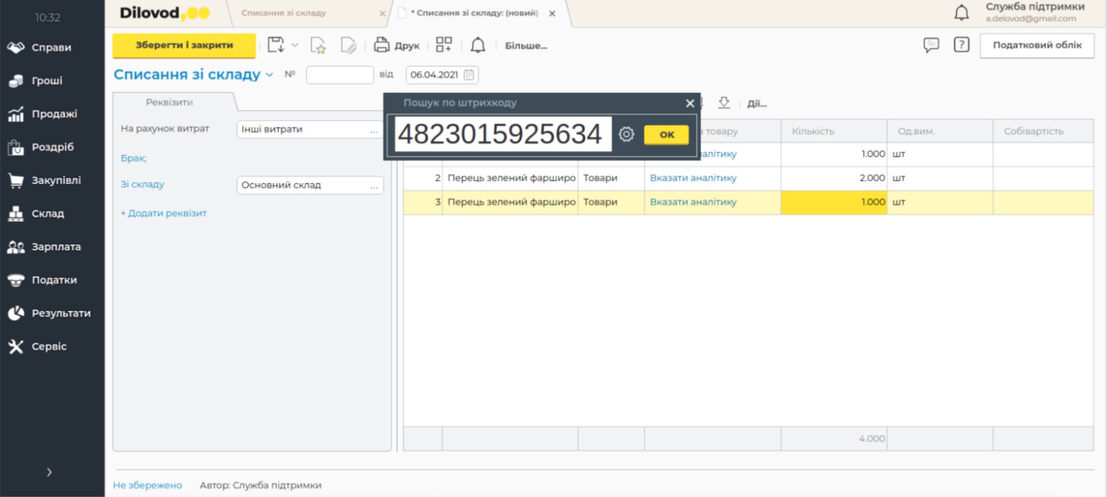Open the Основний склад warehouse selector
The width and height of the screenshot is (1107, 497).
pos(374,185)
